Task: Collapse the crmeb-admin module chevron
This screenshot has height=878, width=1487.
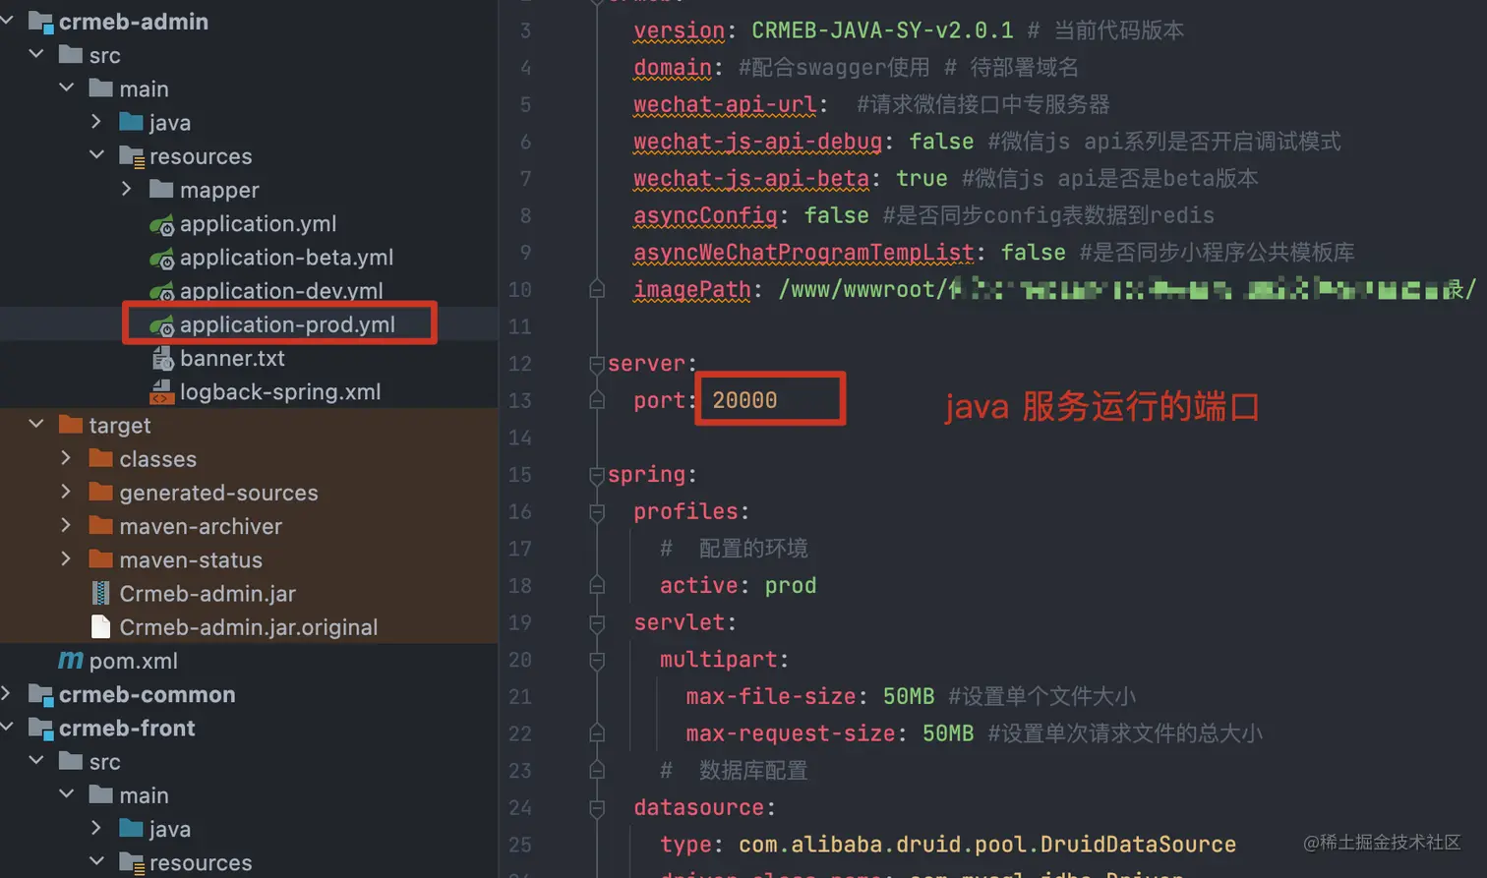Action: tap(8, 21)
